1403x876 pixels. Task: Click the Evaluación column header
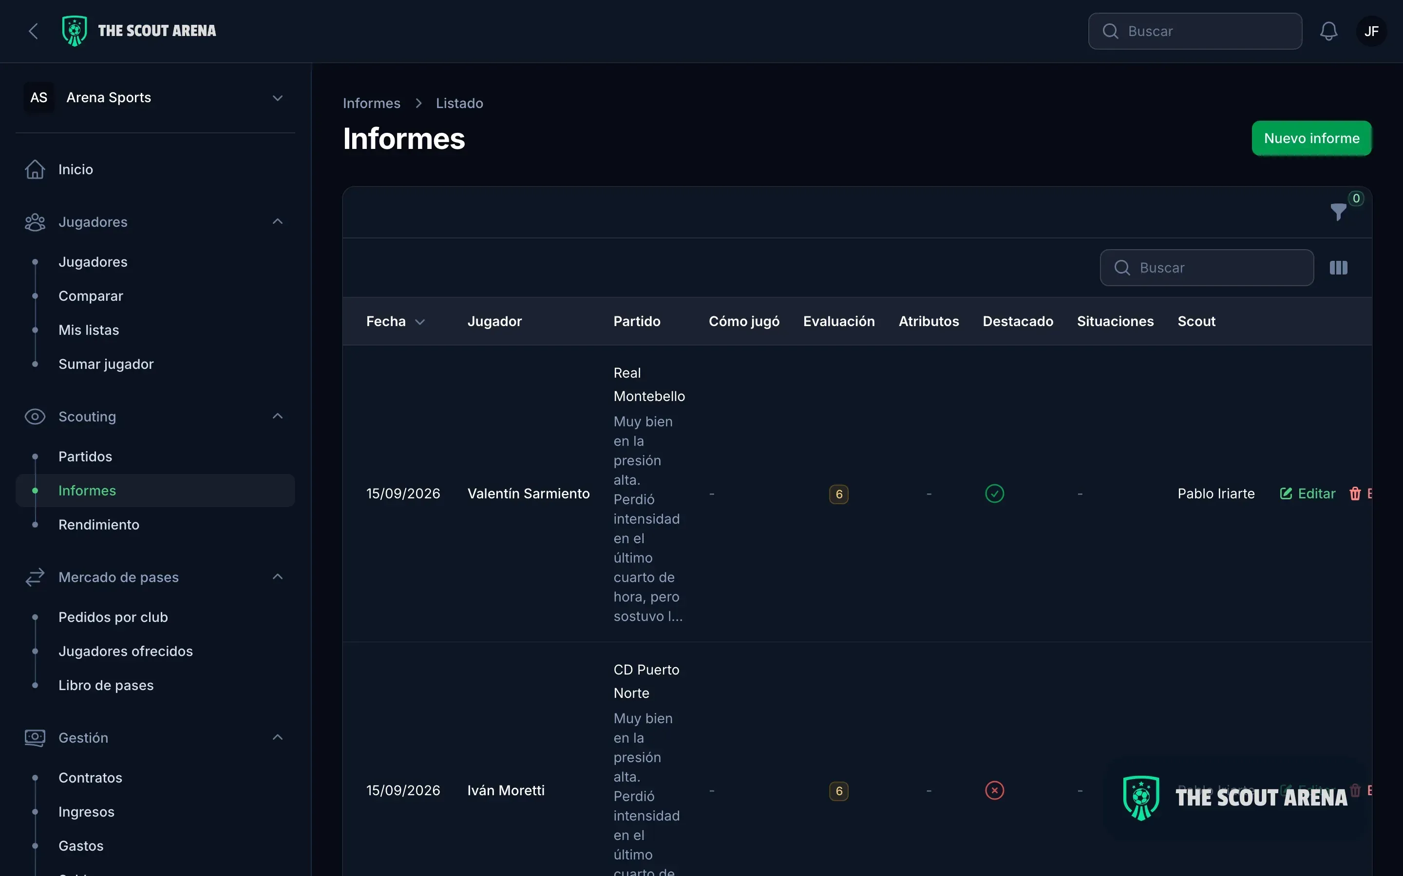click(x=839, y=322)
